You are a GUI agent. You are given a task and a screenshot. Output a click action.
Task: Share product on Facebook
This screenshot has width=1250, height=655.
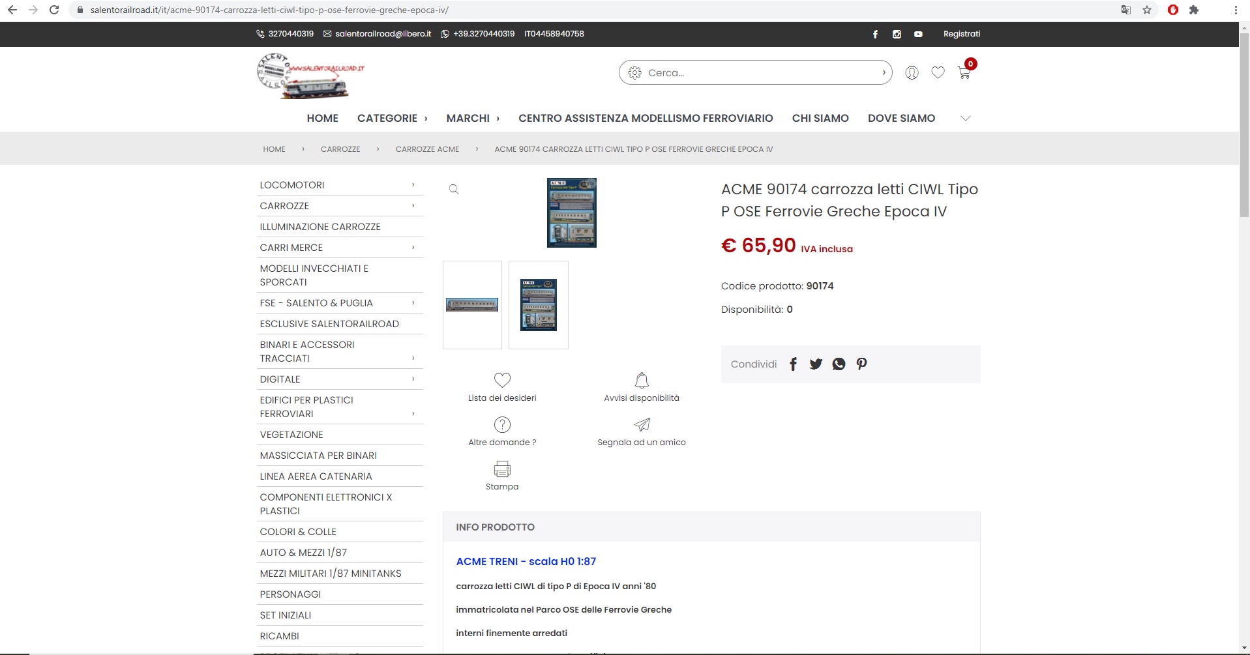(x=793, y=364)
